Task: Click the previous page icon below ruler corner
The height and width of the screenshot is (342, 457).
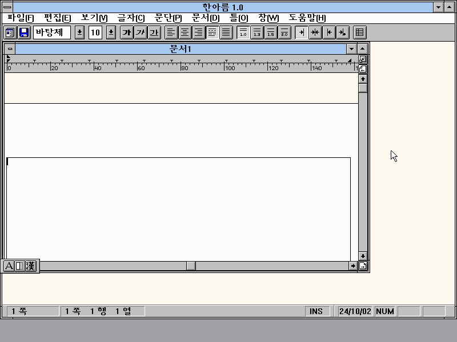Action: pyautogui.click(x=363, y=69)
